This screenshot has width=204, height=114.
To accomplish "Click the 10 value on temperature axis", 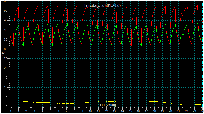I will (6, 87).
